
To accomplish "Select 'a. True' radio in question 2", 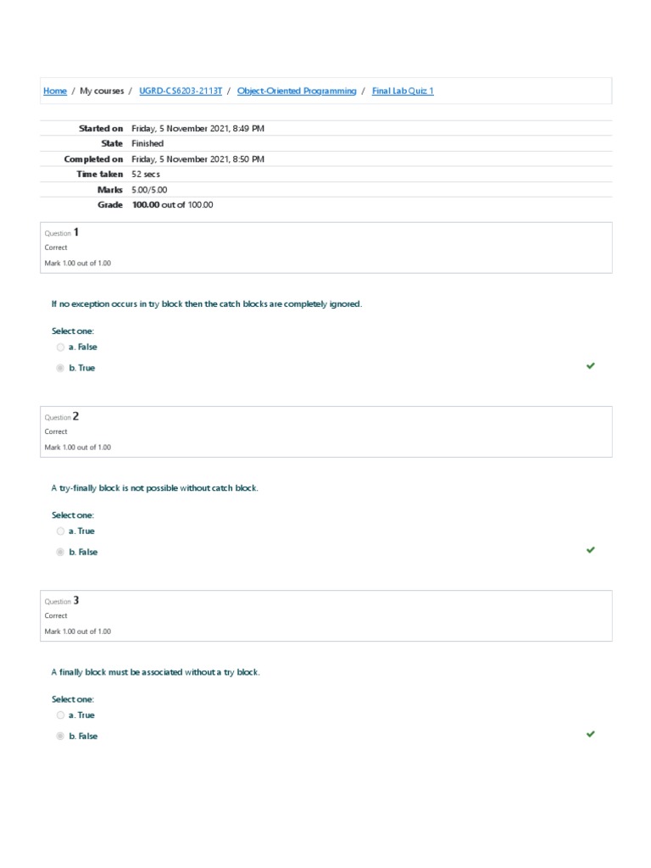I will coord(60,531).
